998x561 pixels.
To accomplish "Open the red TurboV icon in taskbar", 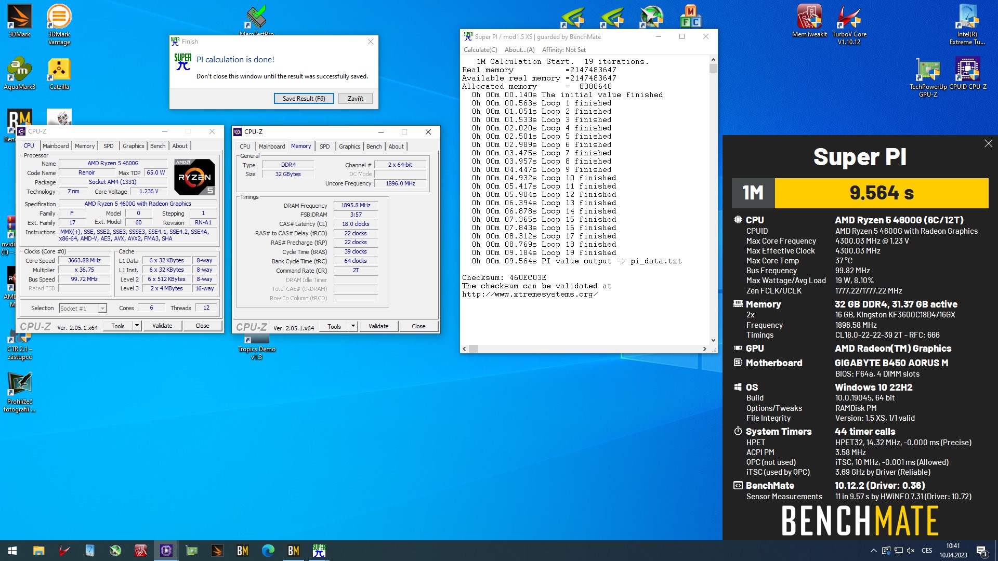I will coord(64,551).
